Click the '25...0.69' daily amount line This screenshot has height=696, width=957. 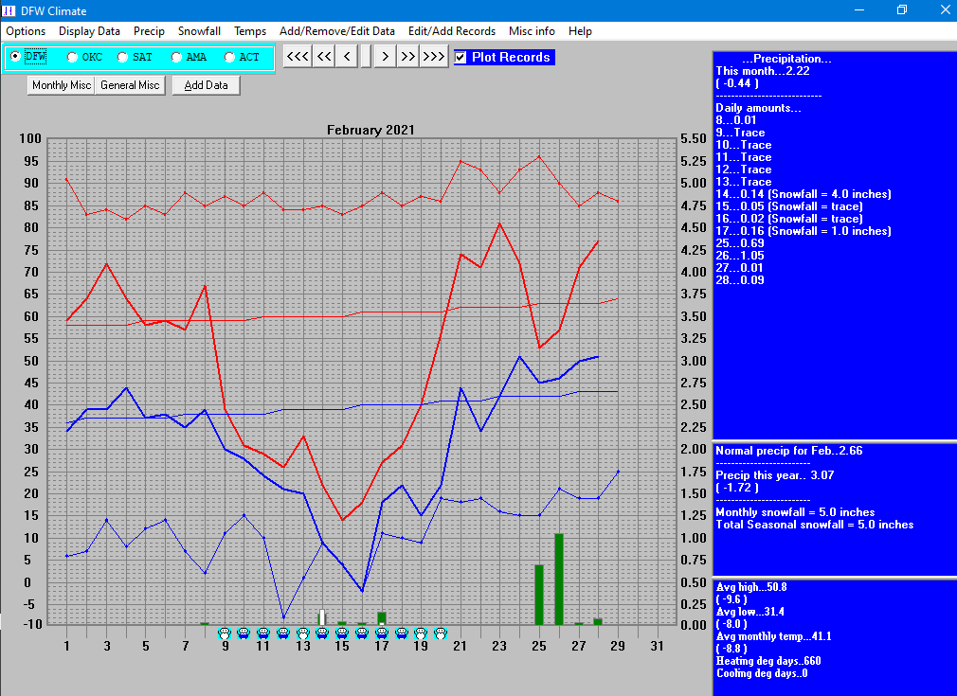[740, 243]
